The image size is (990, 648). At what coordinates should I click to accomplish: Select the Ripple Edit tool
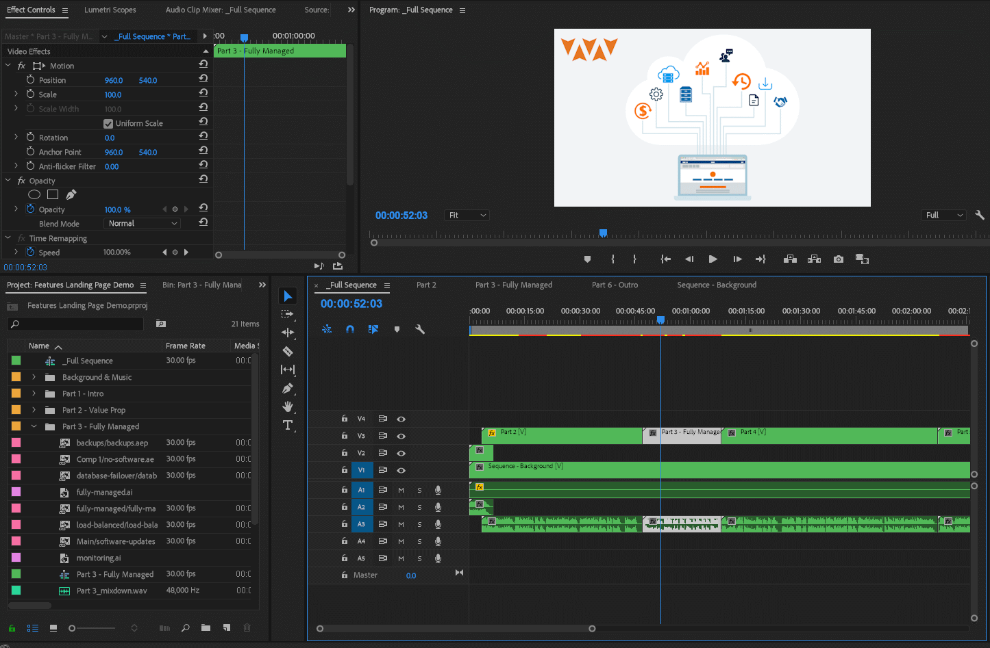288,333
